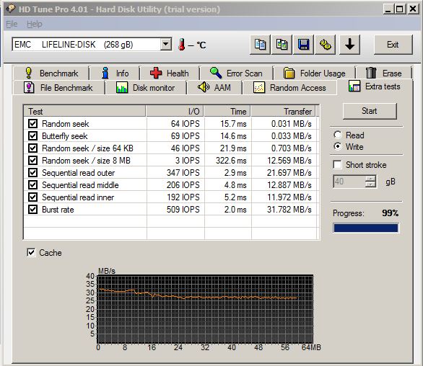Enable the Short stroke checkbox

[x=337, y=164]
